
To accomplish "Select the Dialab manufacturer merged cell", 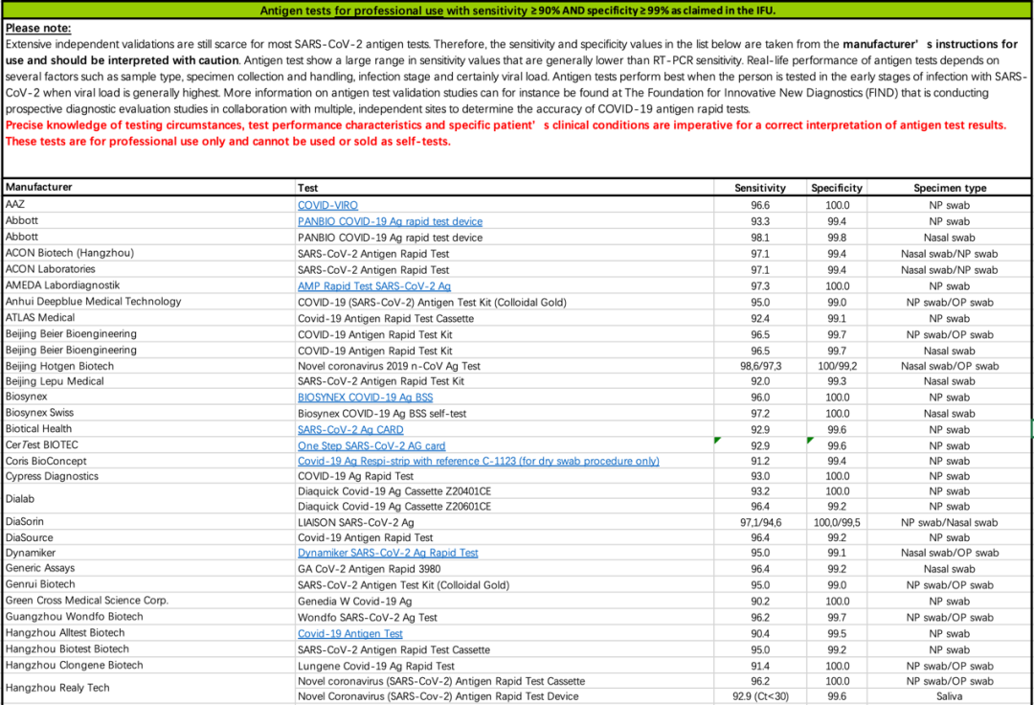I will [149, 499].
